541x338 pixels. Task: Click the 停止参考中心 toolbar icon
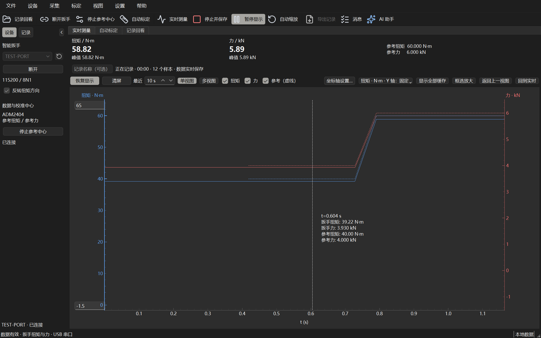click(x=80, y=19)
